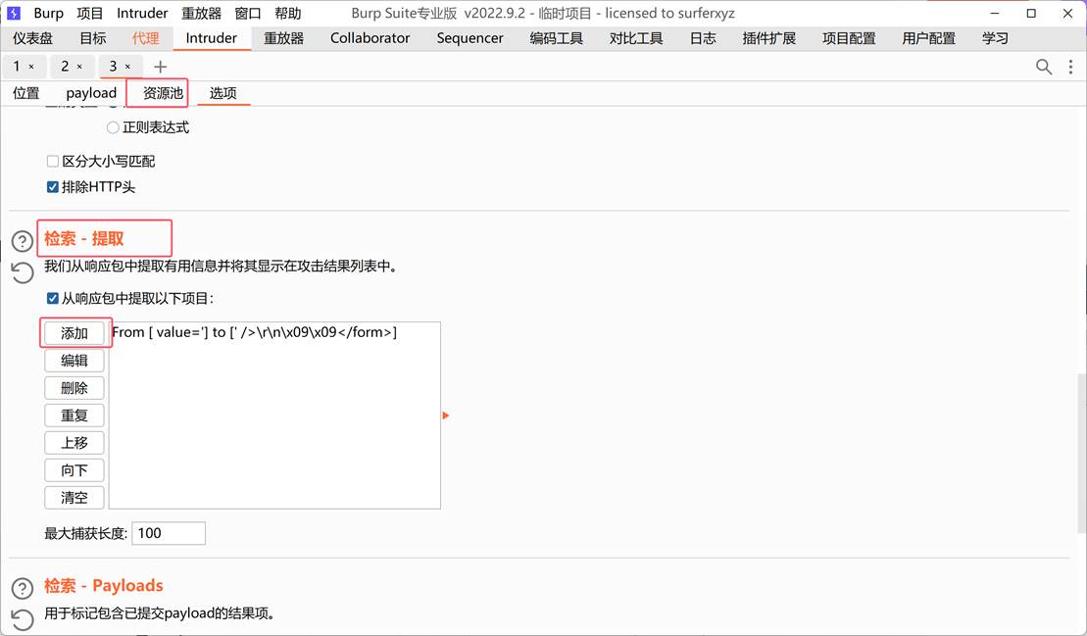Switch to 目标 tab
Viewport: 1087px width, 636px height.
(93, 38)
